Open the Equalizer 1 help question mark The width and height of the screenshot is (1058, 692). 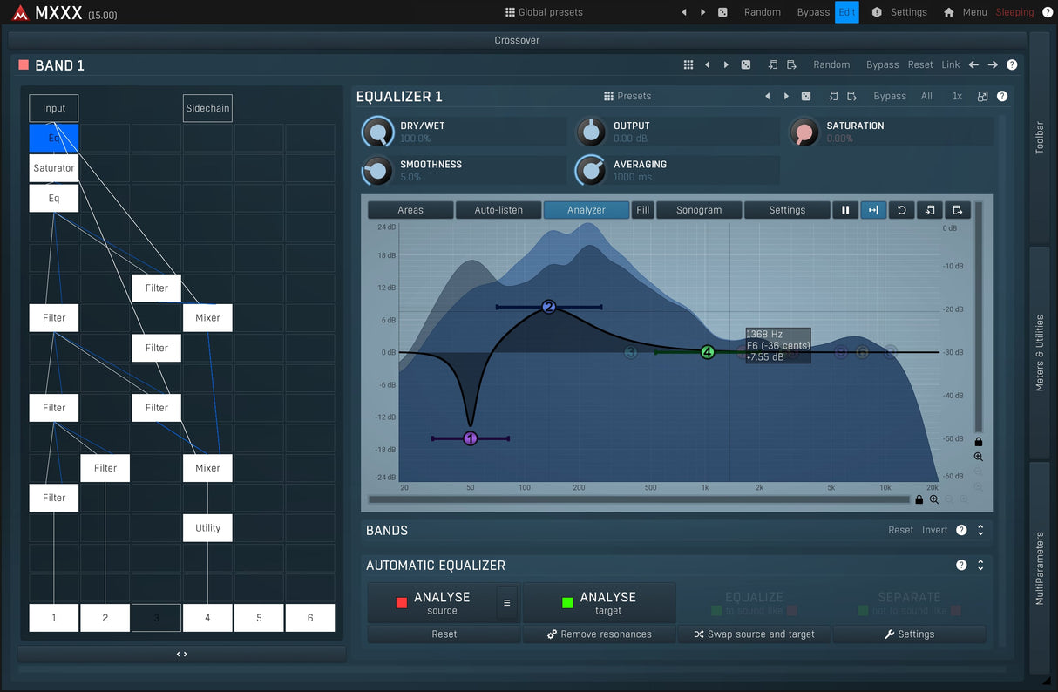click(x=1002, y=96)
